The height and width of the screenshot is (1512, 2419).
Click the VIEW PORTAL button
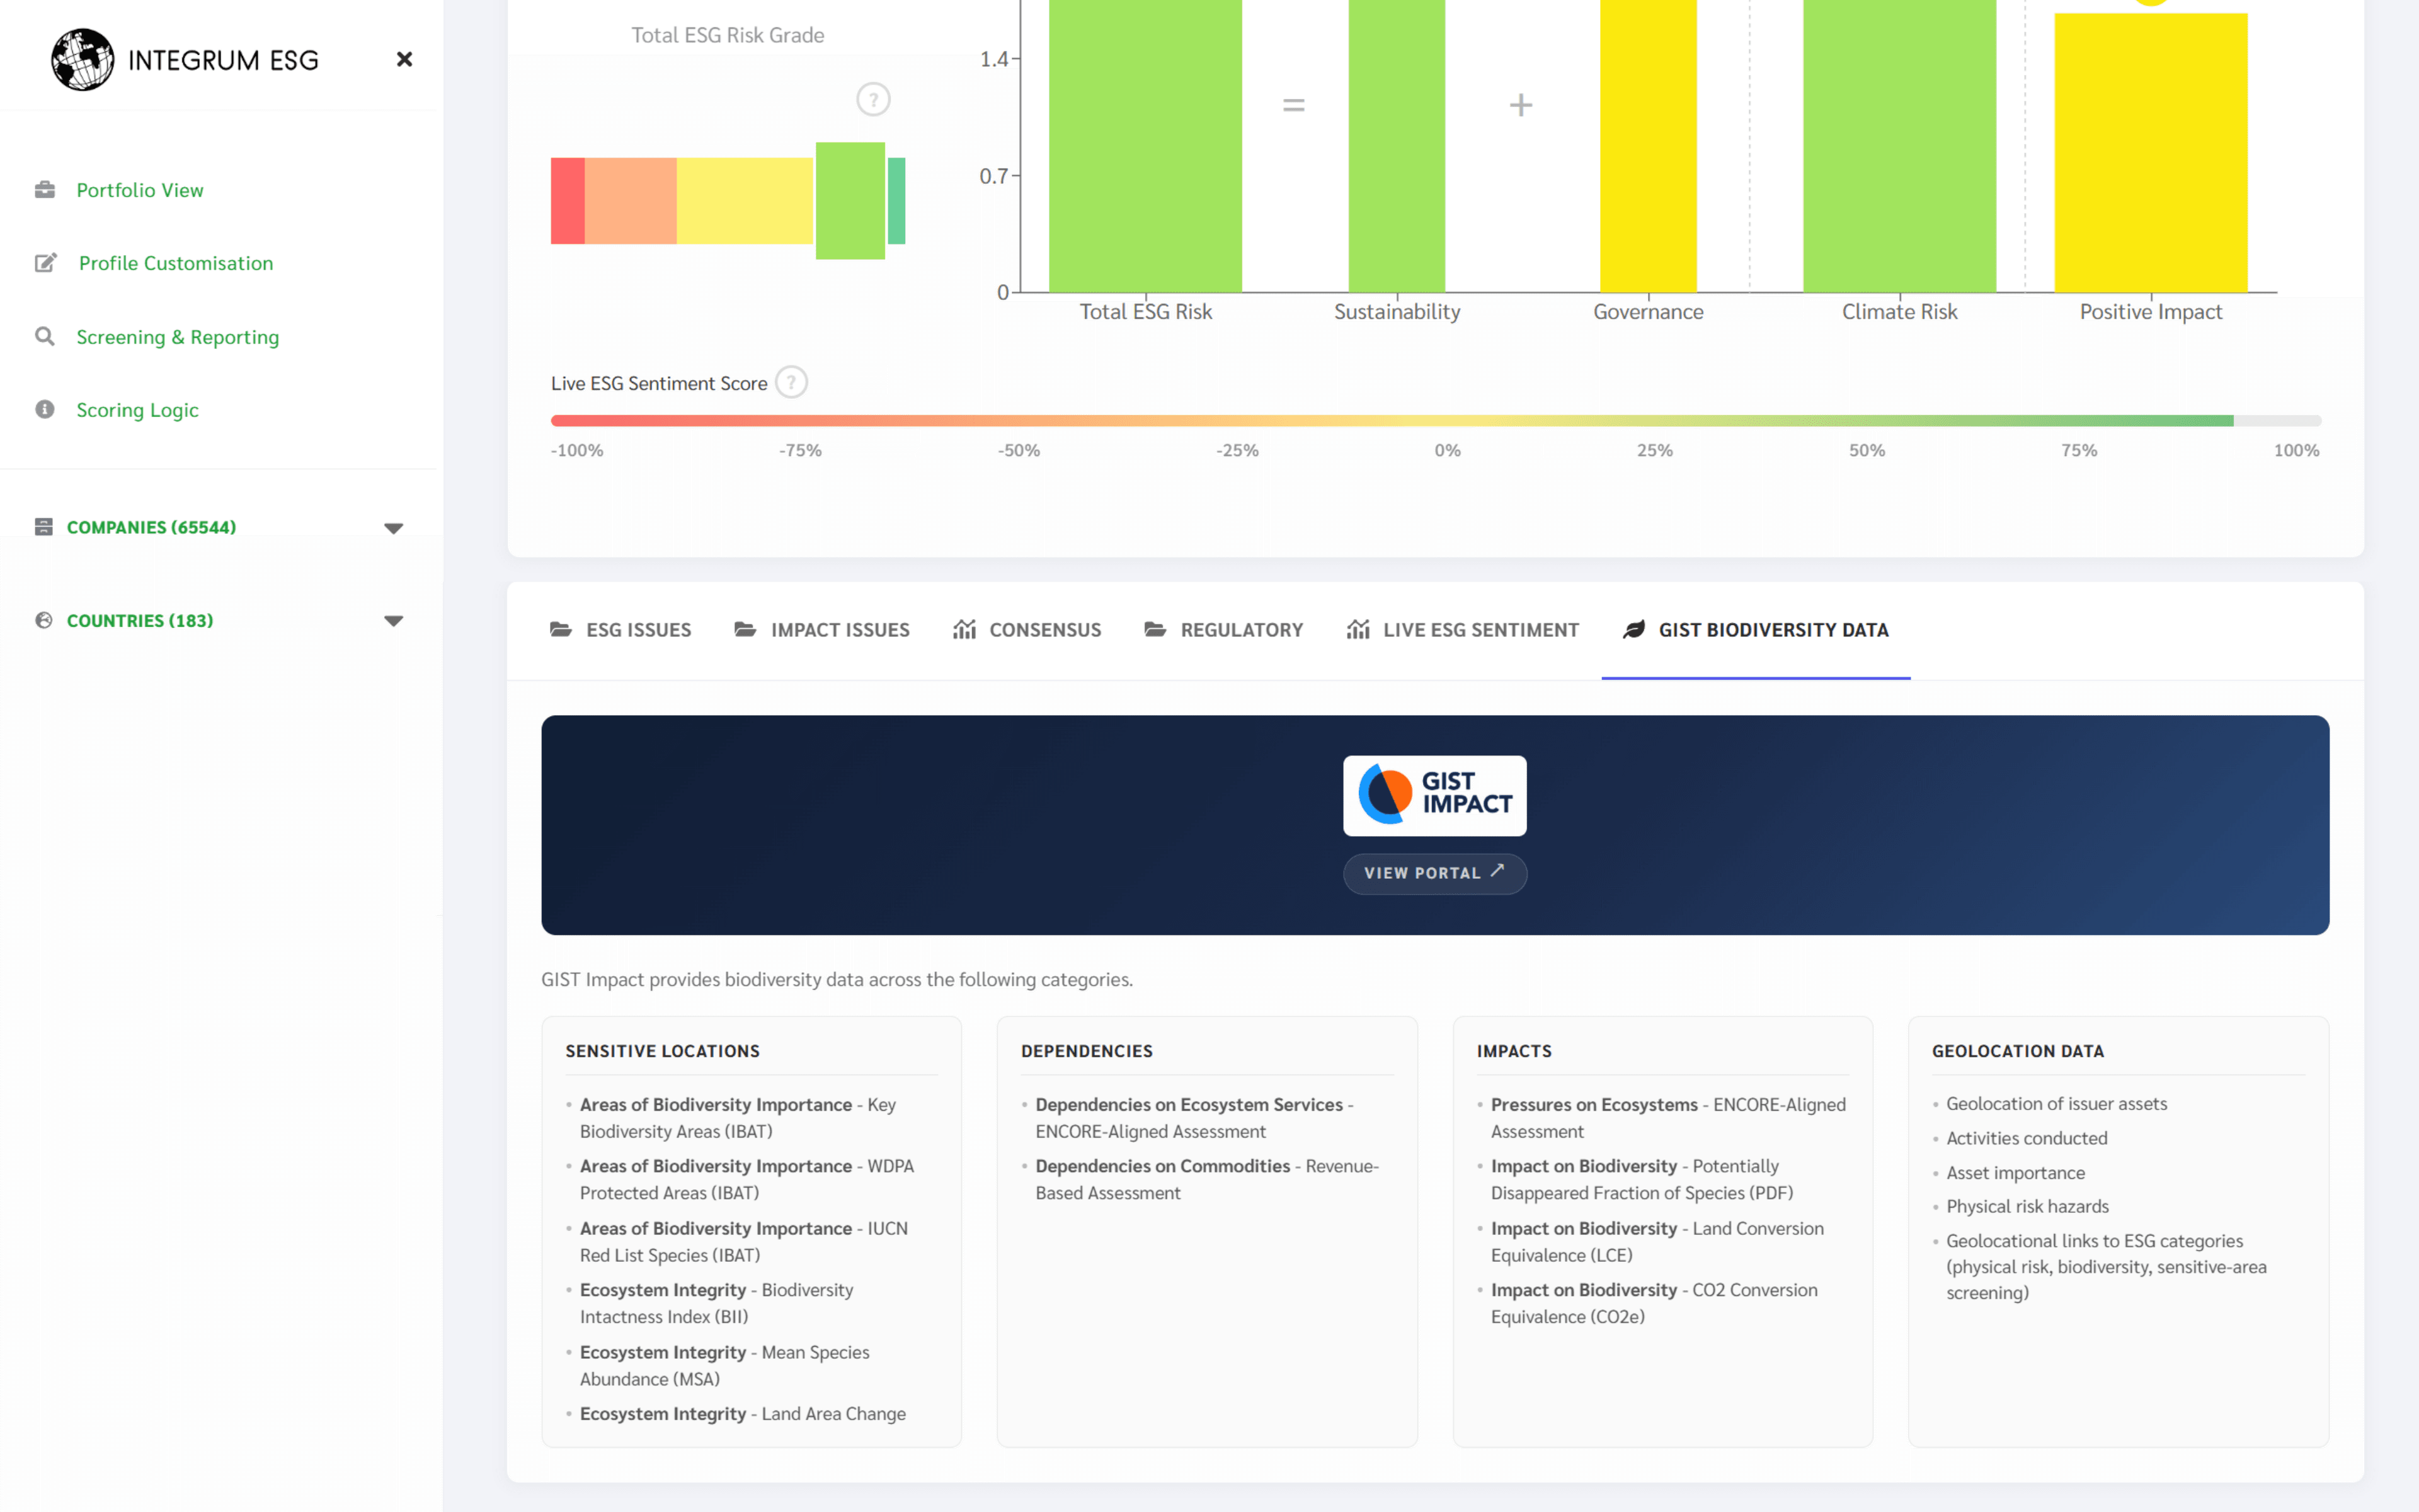pyautogui.click(x=1434, y=873)
